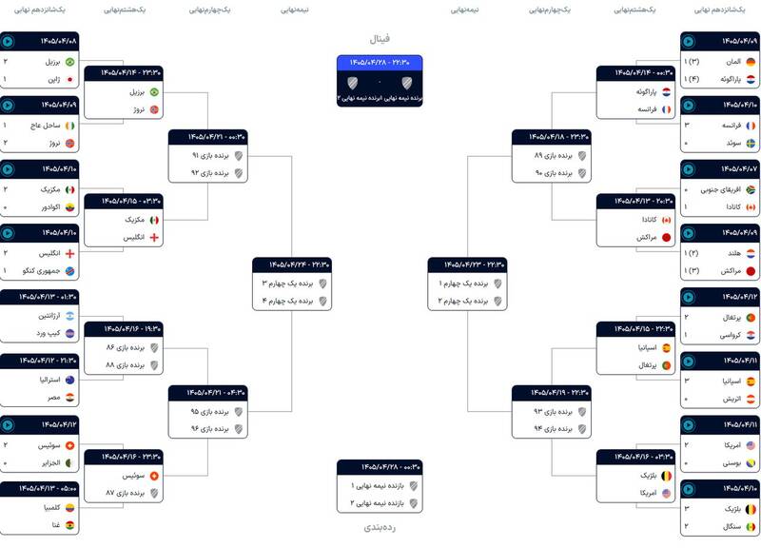
Task: Select England flag in Mexico vs England match
Action: tap(154, 237)
